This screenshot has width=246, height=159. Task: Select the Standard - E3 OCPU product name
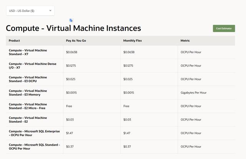(28, 79)
